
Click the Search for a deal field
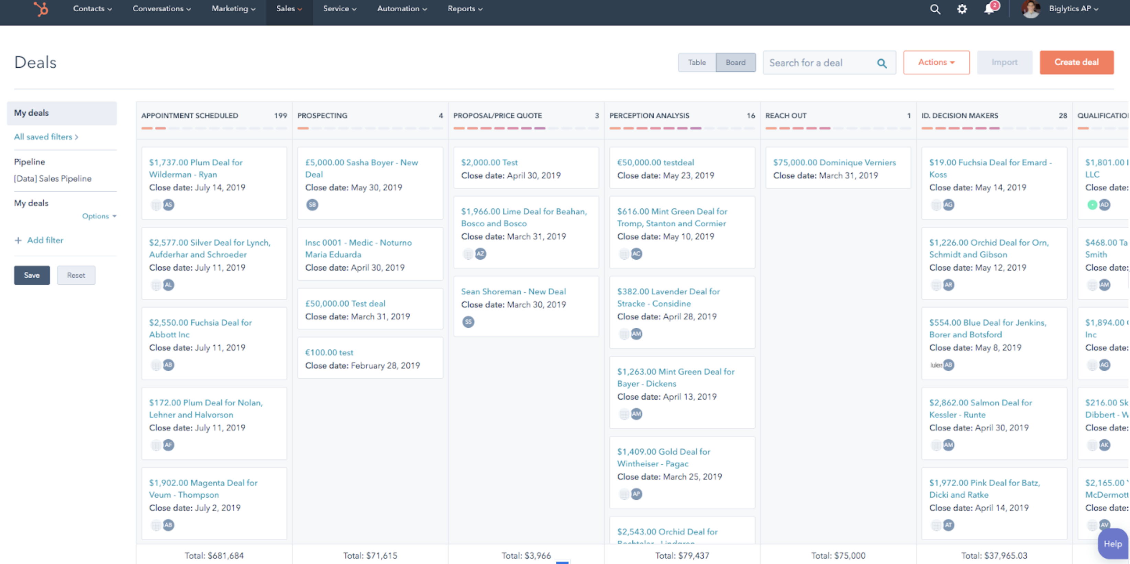(818, 63)
